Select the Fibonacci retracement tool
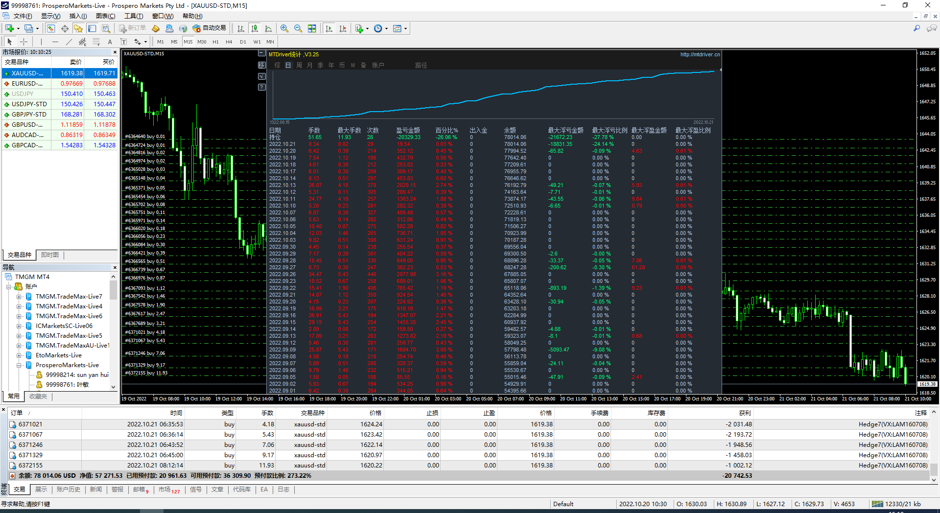The height and width of the screenshot is (513, 940). (x=96, y=42)
